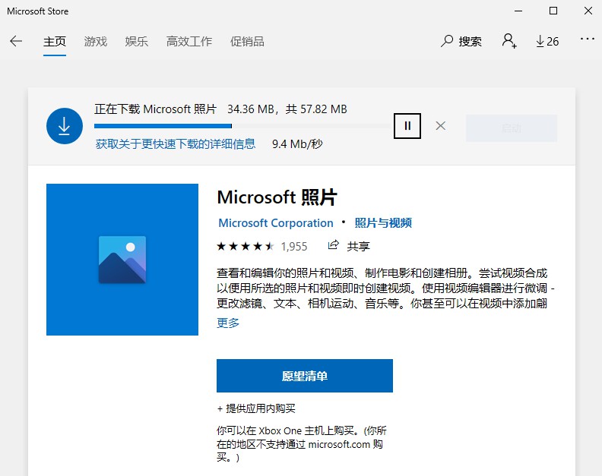Image resolution: width=602 pixels, height=476 pixels.
Task: Open the more options ellipsis menu
Action: [x=588, y=39]
